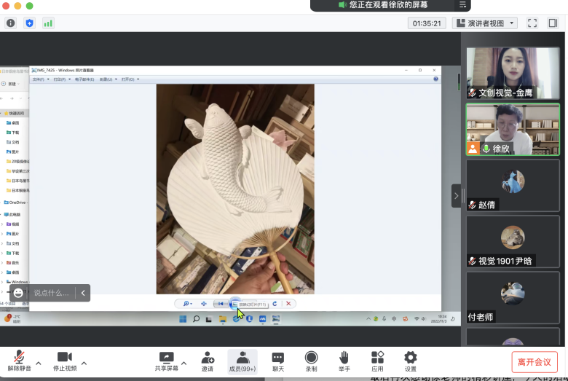Select the 付老师 participant tile

pyautogui.click(x=513, y=298)
